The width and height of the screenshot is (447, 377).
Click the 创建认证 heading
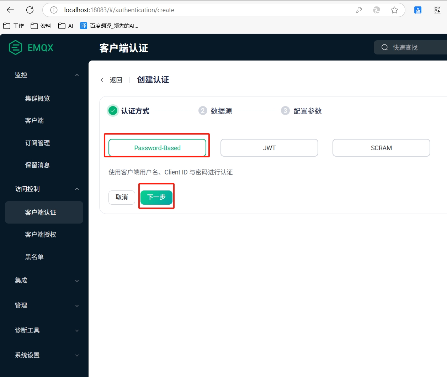click(x=153, y=80)
